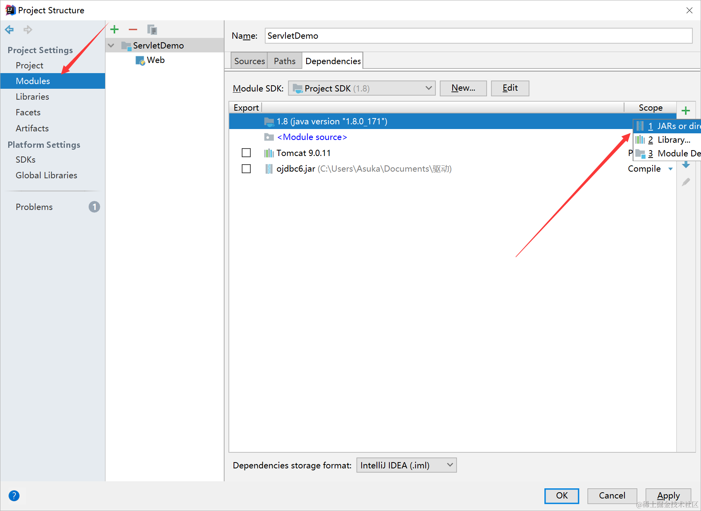Viewport: 701px width, 511px height.
Task: Click the Edit SDK button
Action: pyautogui.click(x=510, y=88)
